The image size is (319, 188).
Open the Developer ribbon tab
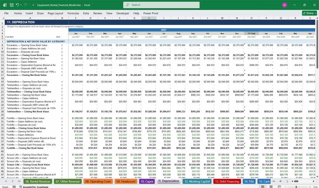[x=123, y=13]
